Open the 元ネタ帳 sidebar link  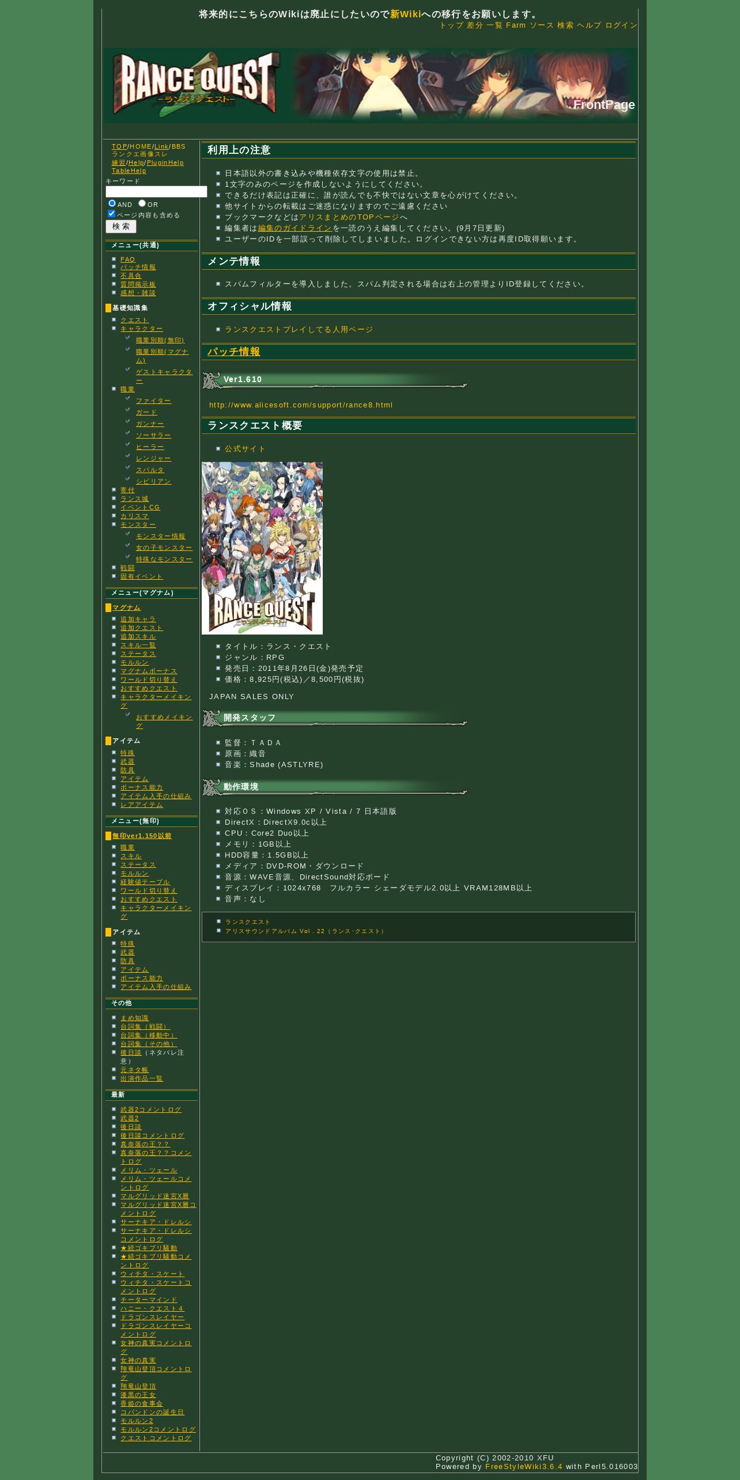point(134,1070)
